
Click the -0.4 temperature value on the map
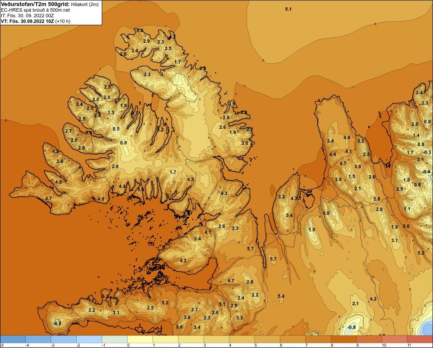427,172
